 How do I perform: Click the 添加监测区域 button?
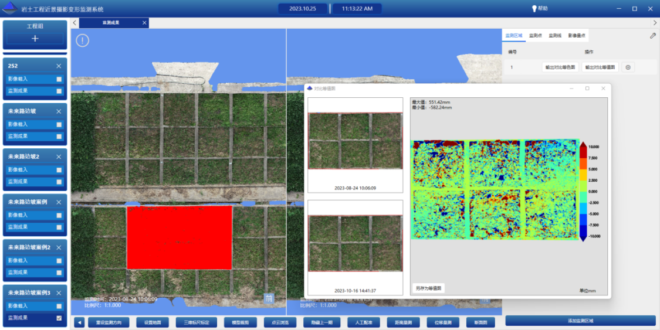coord(580,321)
